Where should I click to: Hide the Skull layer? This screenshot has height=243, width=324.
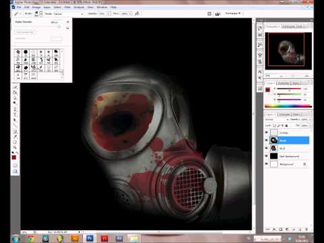click(267, 148)
